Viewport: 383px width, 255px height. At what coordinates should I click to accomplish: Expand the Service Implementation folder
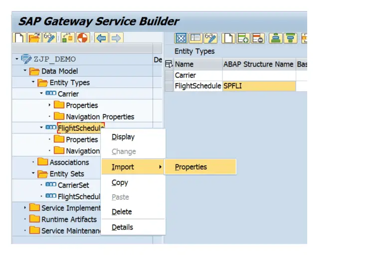tap(25, 208)
